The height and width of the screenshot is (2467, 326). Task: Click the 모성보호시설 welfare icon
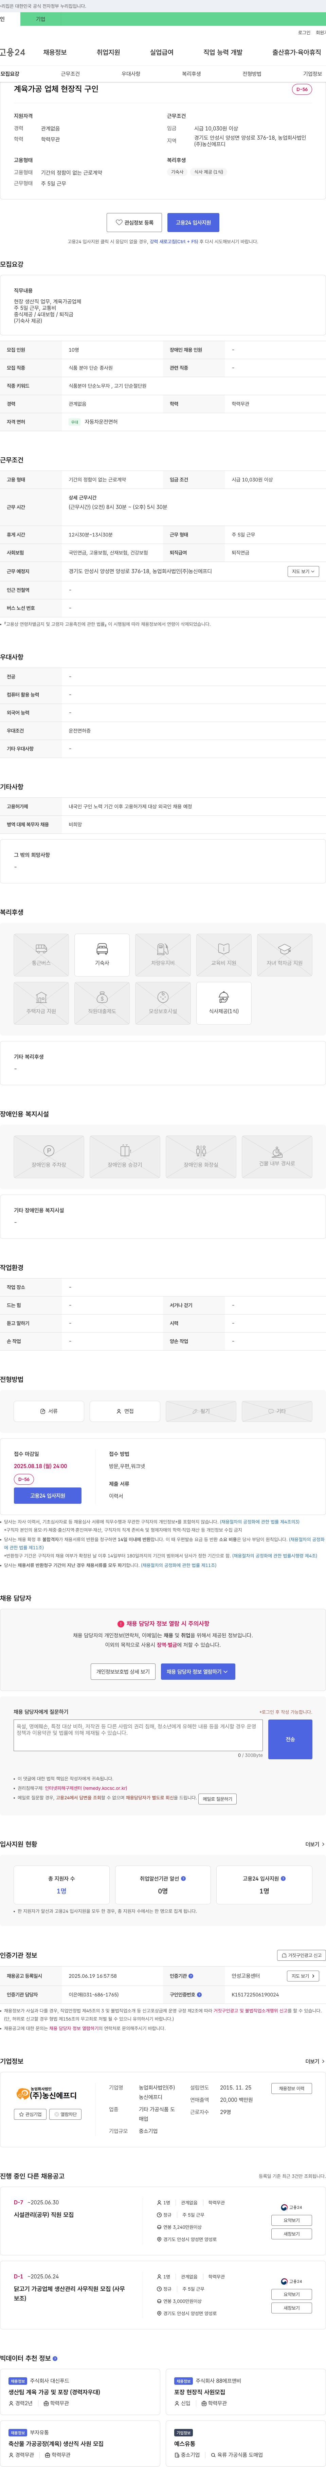click(x=163, y=1004)
